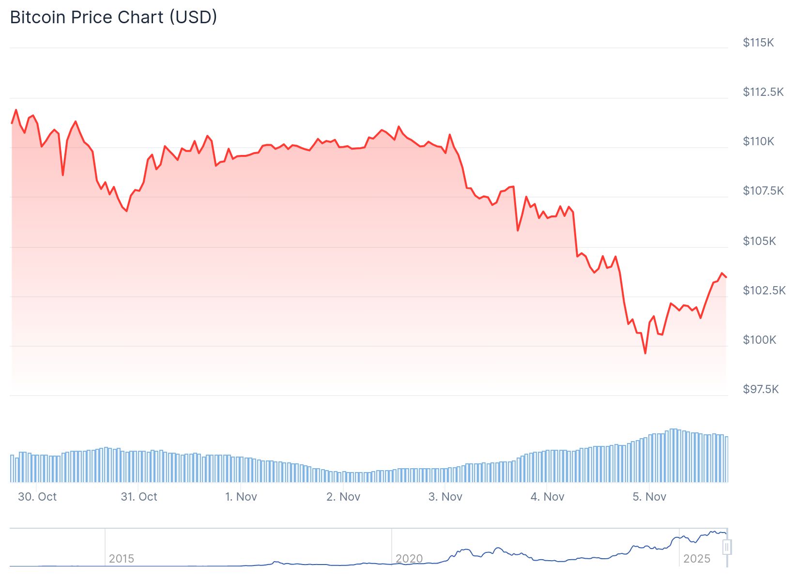Image resolution: width=796 pixels, height=581 pixels.
Task: Click the $110K price axis label
Action: click(x=758, y=141)
